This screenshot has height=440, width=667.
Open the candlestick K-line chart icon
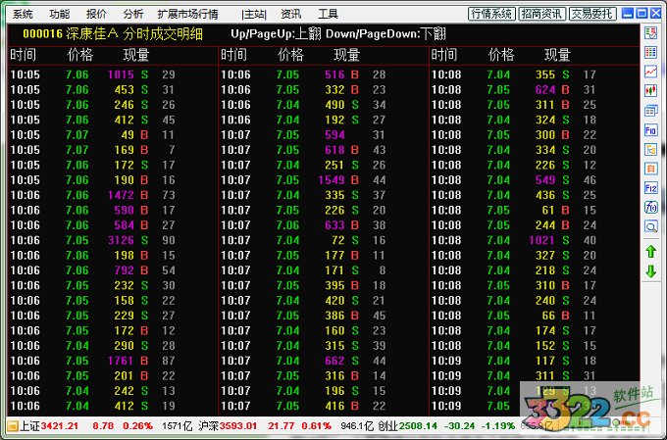tap(650, 91)
